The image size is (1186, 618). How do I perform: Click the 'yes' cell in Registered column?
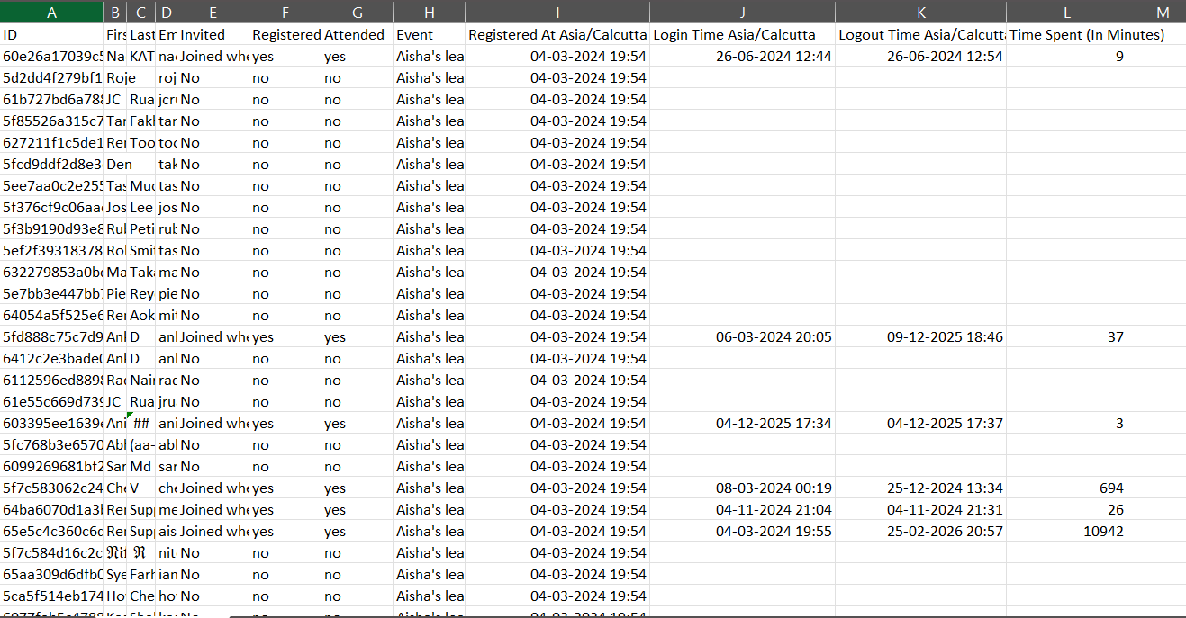(285, 56)
